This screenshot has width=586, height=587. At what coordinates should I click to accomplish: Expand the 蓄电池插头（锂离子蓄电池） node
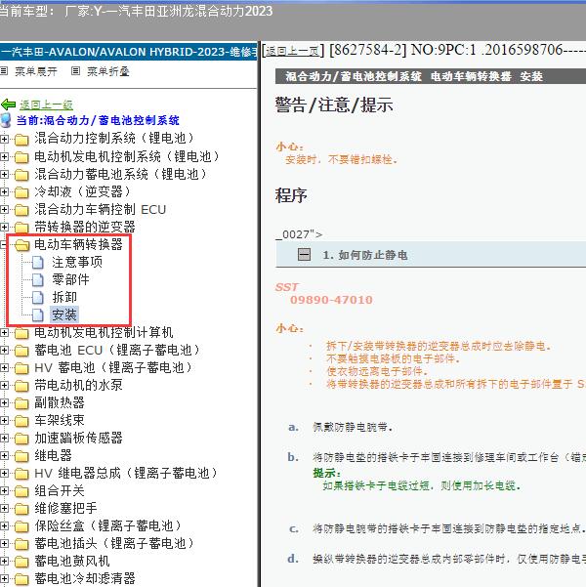[x=4, y=544]
